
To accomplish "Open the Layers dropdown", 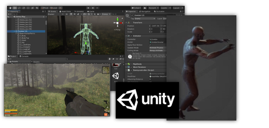I will (x=166, y=8).
